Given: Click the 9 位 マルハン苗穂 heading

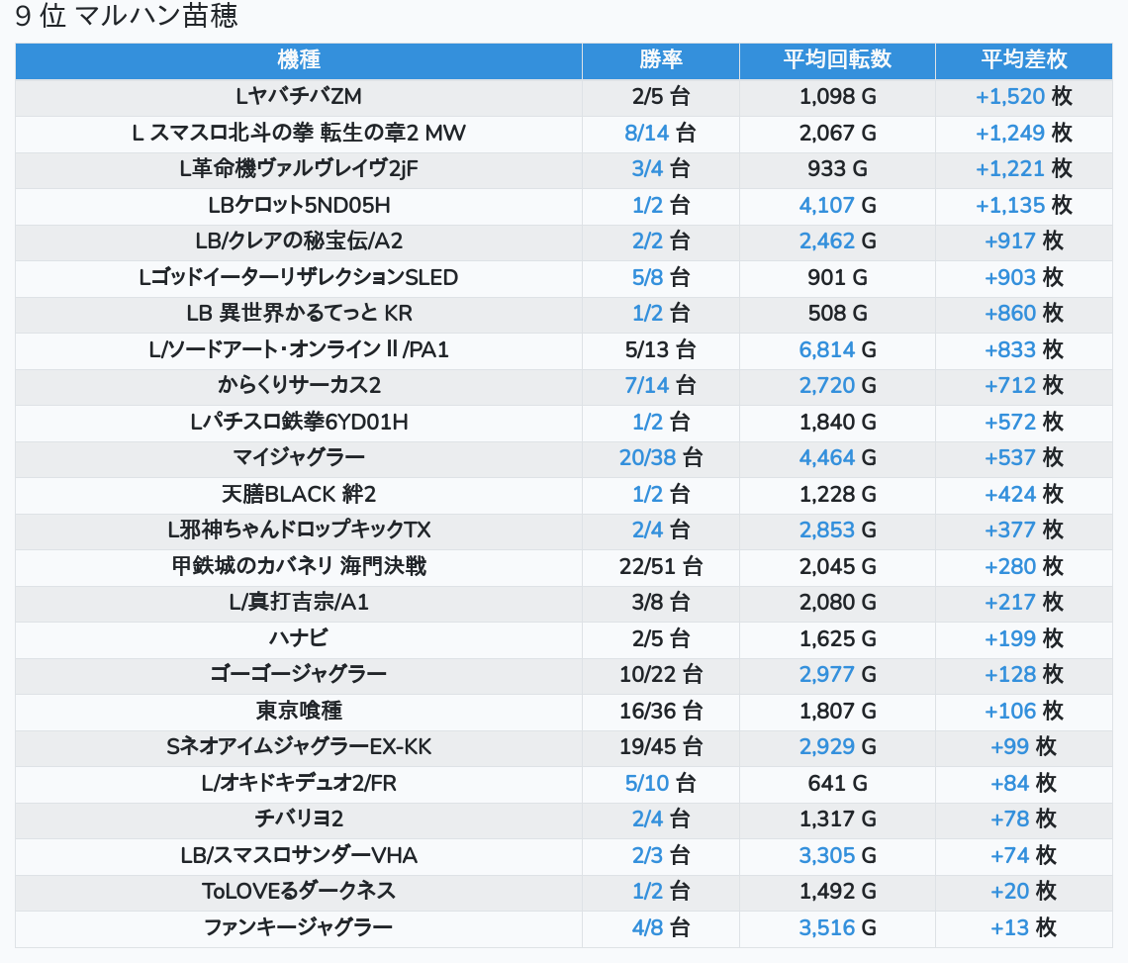Looking at the screenshot, I should click(x=126, y=15).
